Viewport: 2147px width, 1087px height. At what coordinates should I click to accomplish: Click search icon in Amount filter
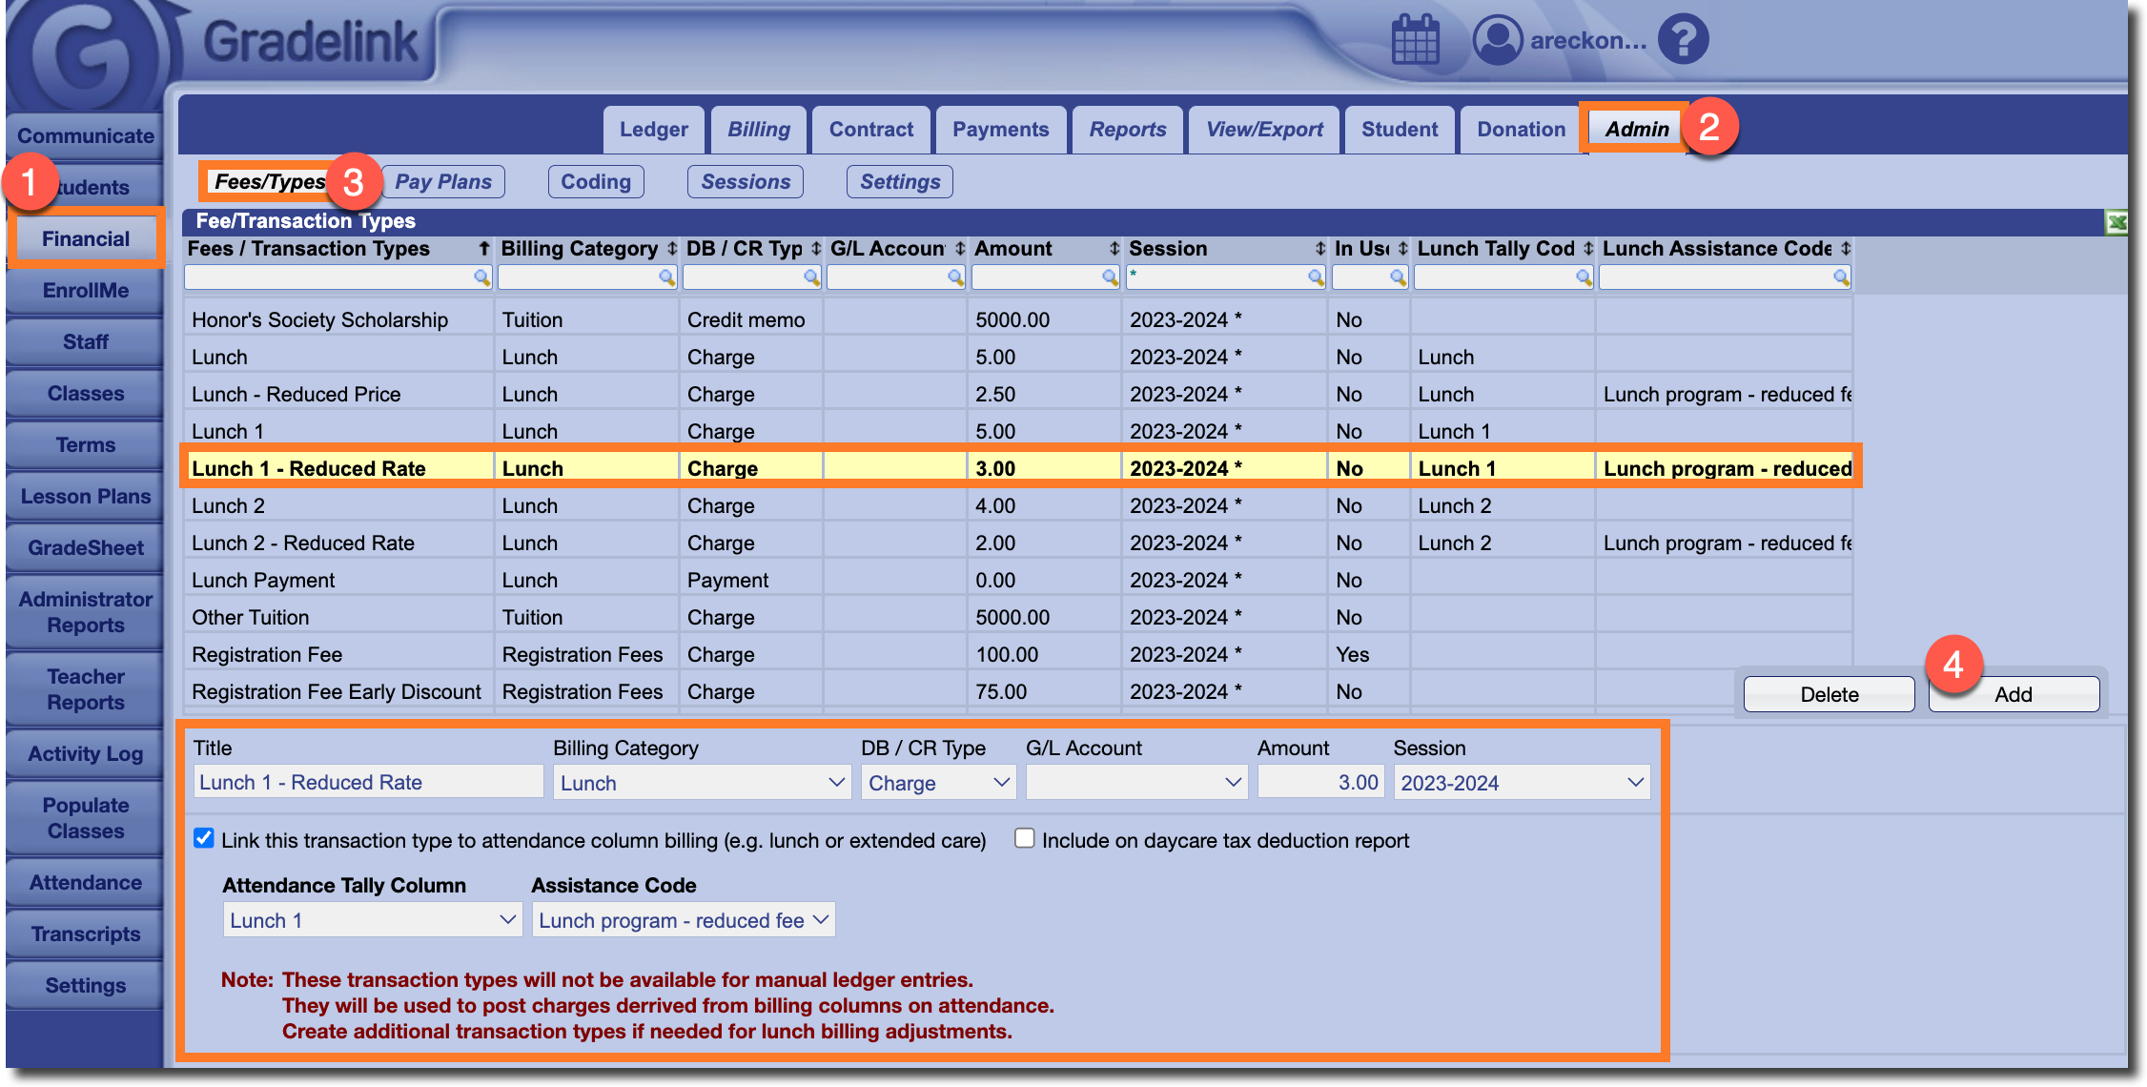pyautogui.click(x=1110, y=277)
